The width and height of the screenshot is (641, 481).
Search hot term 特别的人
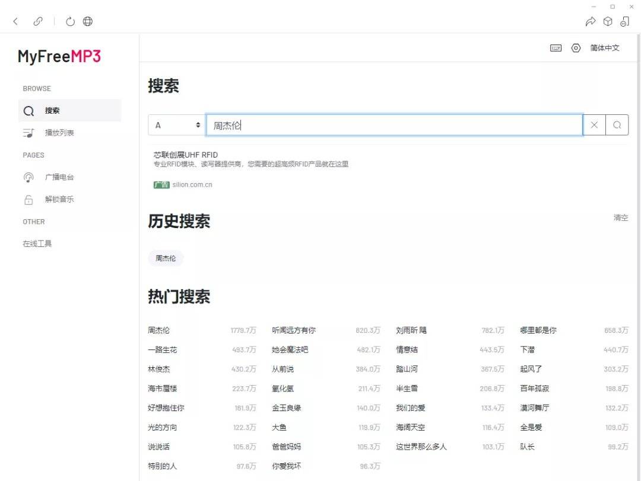pos(162,466)
